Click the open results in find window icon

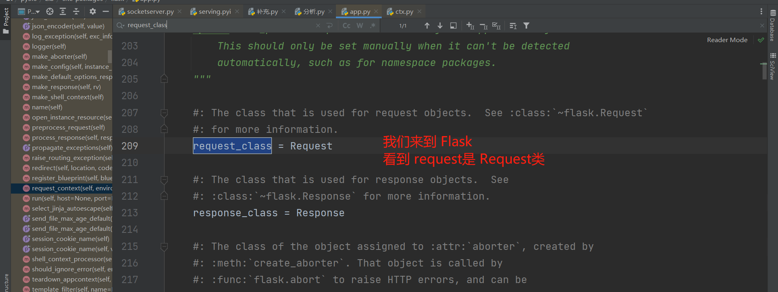(453, 26)
